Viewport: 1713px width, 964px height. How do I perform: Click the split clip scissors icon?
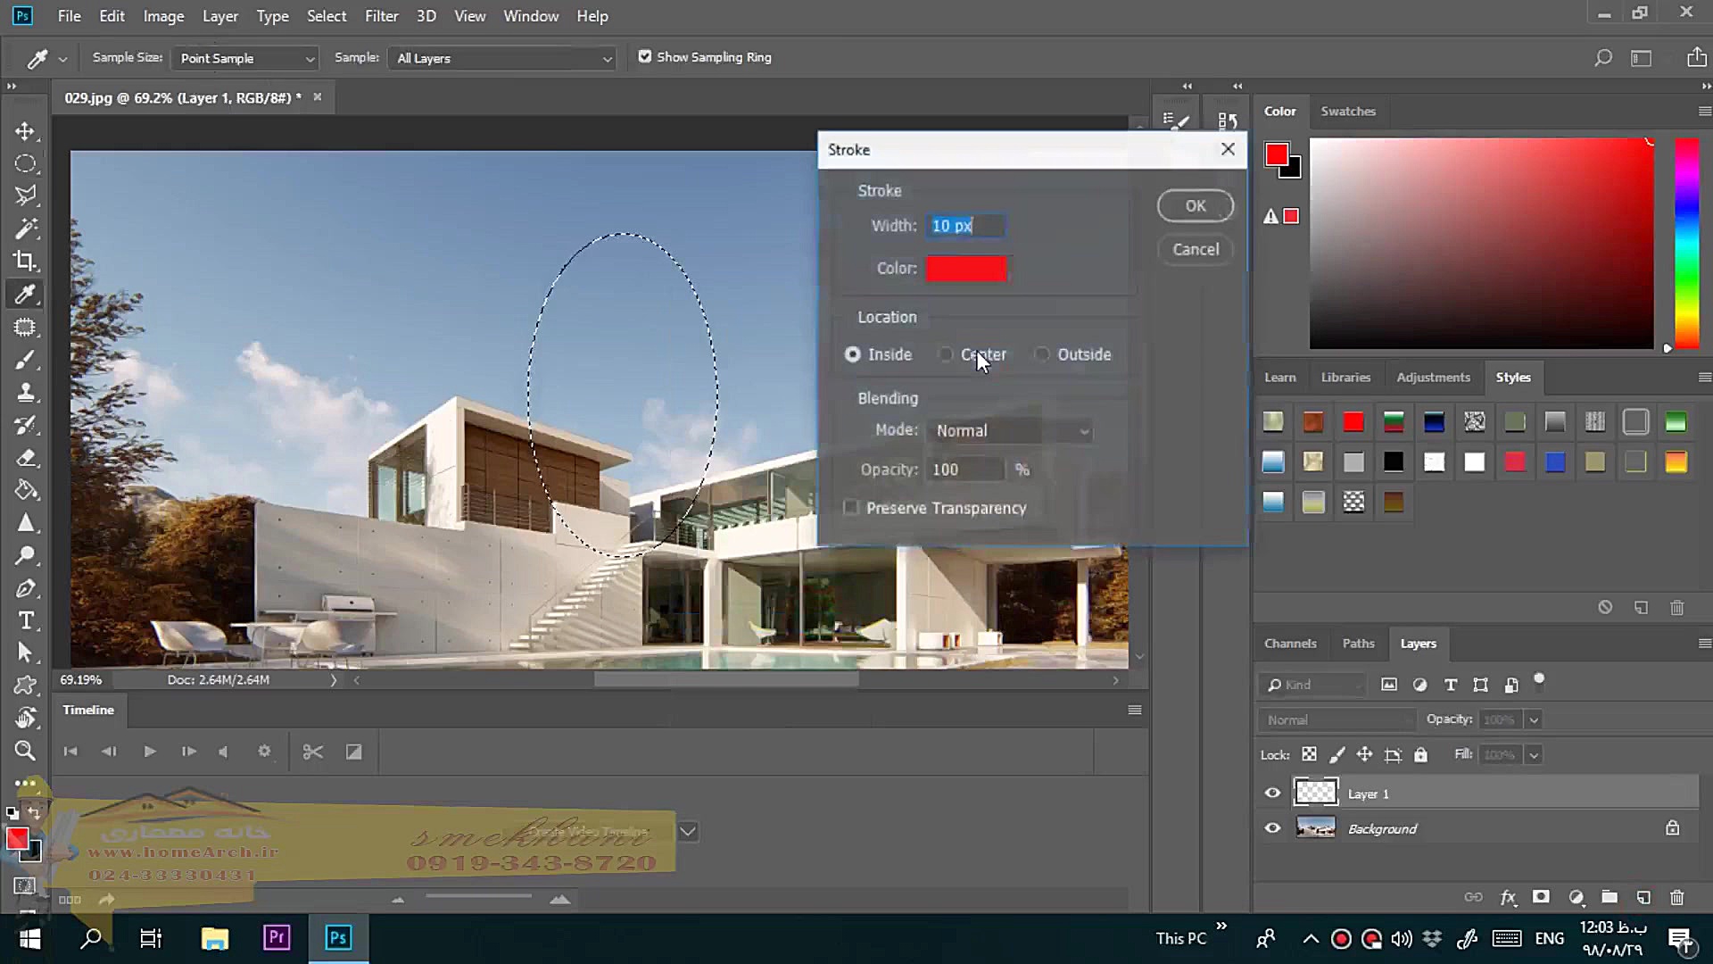coord(312,752)
